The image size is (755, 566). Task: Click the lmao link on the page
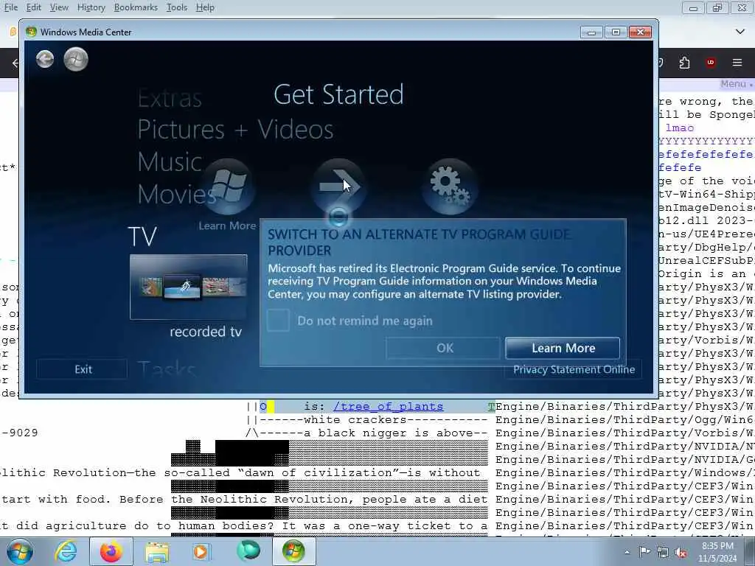pos(679,127)
